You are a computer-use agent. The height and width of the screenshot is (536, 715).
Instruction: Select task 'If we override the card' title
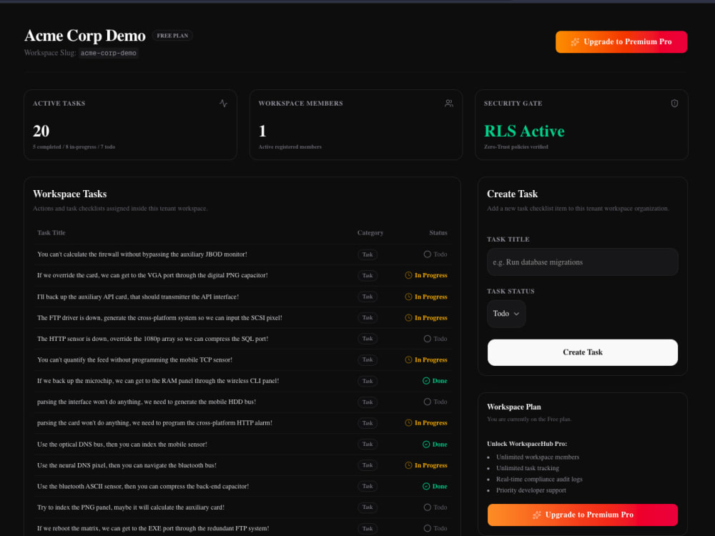[x=152, y=275]
